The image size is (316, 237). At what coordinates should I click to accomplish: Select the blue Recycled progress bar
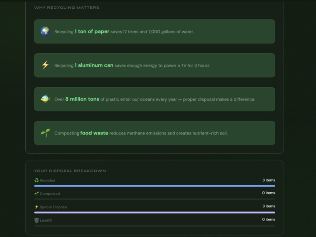[154, 186]
